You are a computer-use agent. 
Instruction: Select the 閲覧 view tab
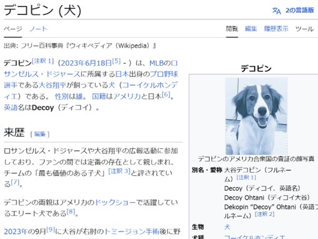pyautogui.click(x=232, y=29)
